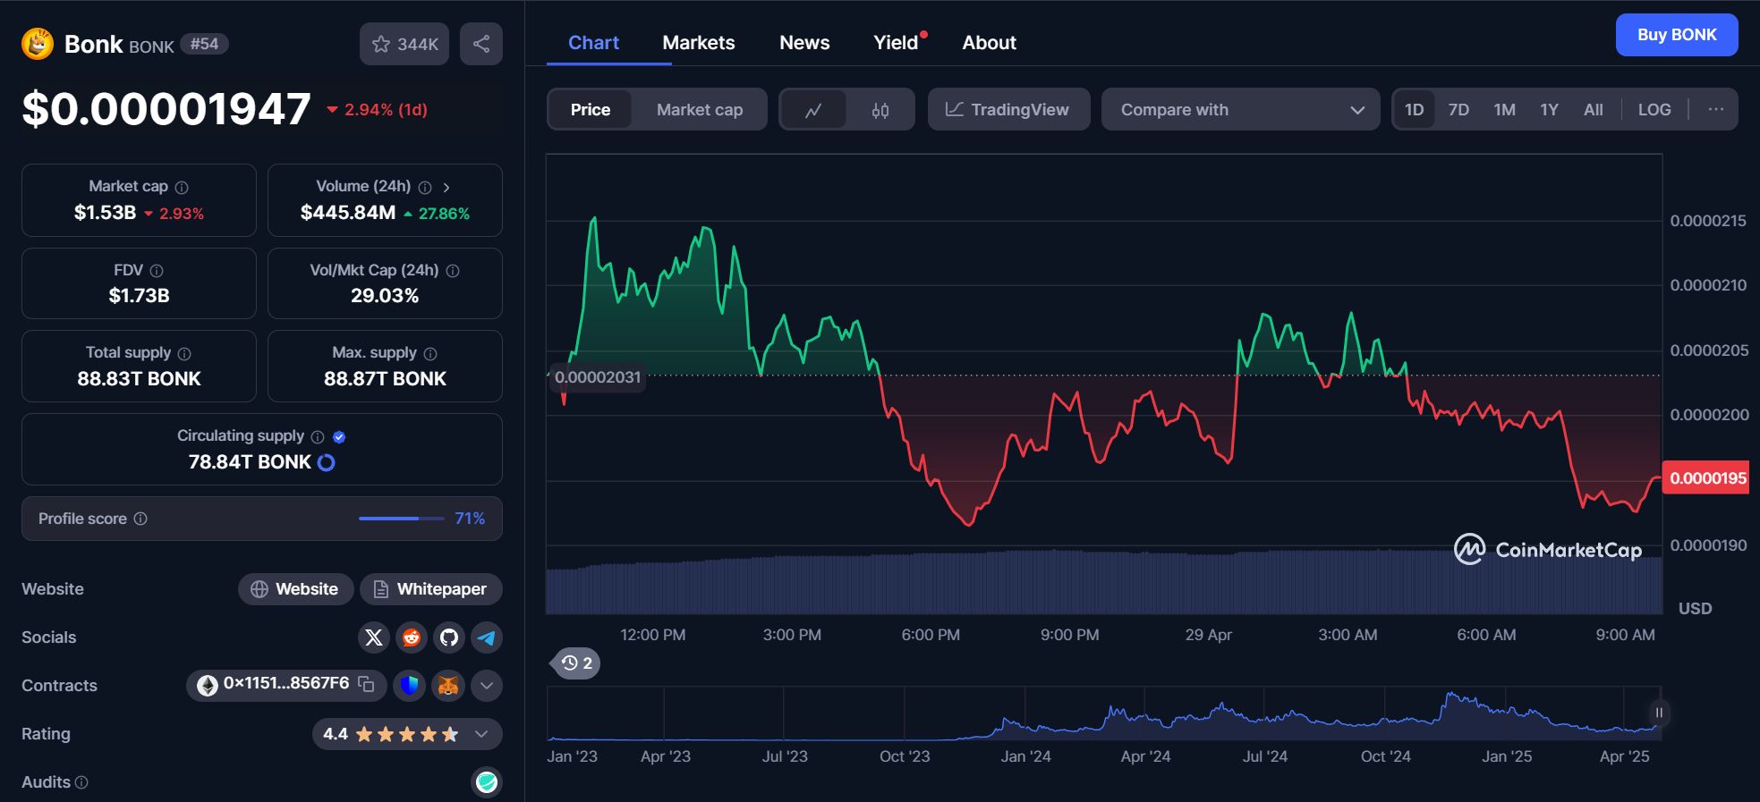Open the Reddit social link
Image resolution: width=1760 pixels, height=802 pixels.
pyautogui.click(x=412, y=637)
